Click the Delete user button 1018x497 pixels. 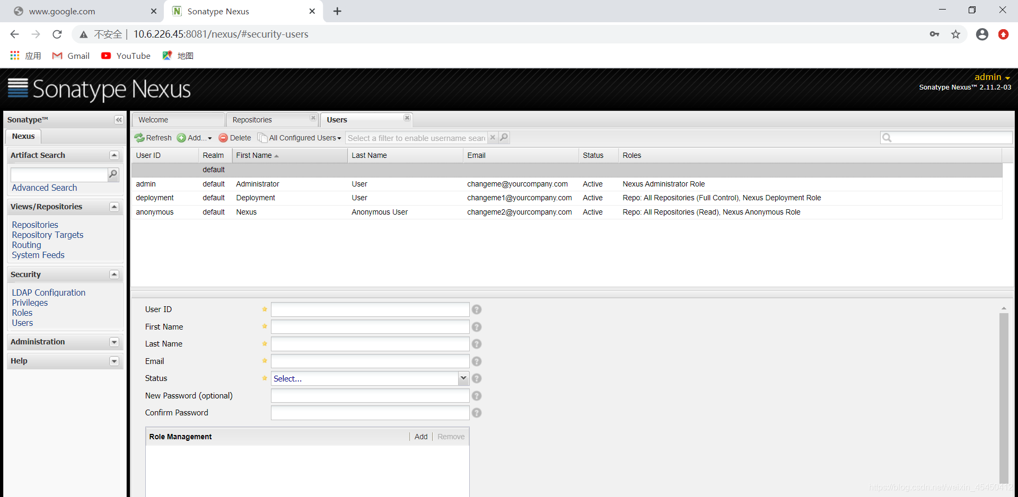(x=235, y=138)
